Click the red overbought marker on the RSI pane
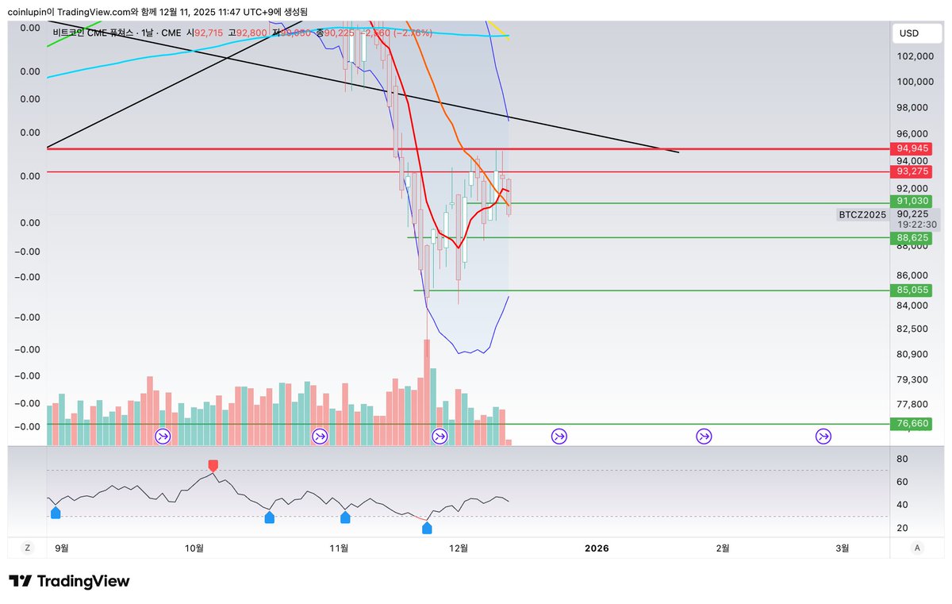This screenshot has height=604, width=952. click(213, 465)
